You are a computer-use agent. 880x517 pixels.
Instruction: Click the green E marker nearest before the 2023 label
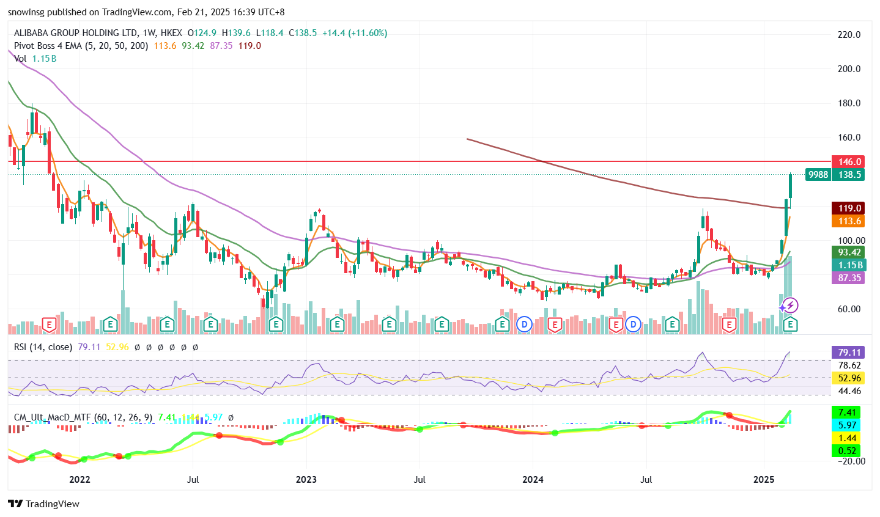pos(276,324)
